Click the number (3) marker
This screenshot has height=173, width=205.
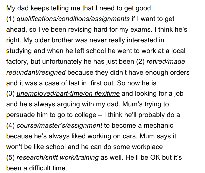[x=10, y=94]
